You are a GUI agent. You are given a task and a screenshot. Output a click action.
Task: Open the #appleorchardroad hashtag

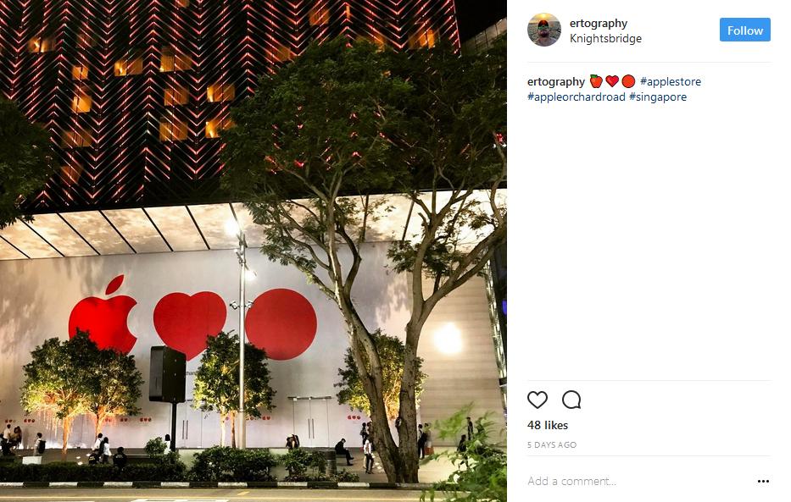pos(577,97)
